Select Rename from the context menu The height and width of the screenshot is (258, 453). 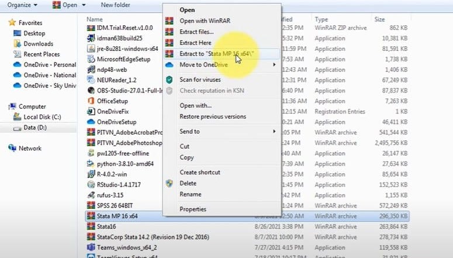pyautogui.click(x=190, y=194)
